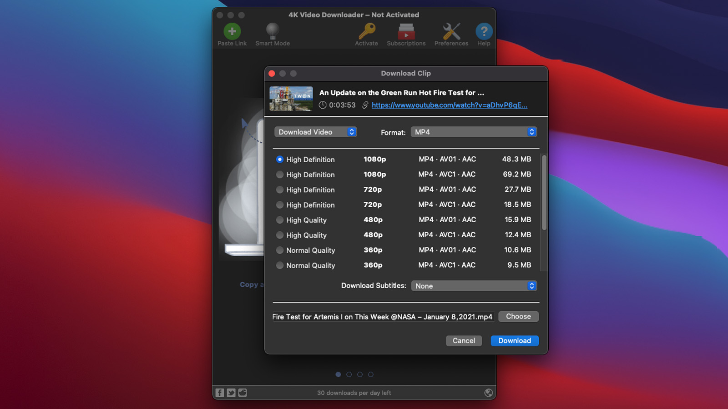
Task: Open Help question mark icon
Action: [484, 31]
